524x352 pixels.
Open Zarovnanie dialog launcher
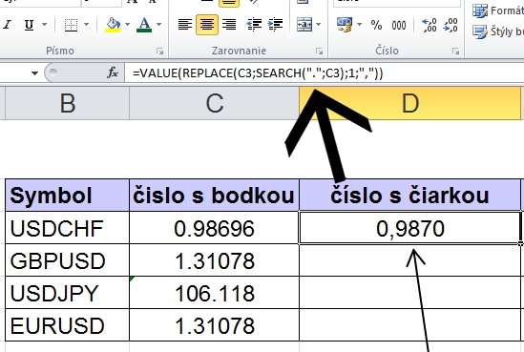click(320, 52)
